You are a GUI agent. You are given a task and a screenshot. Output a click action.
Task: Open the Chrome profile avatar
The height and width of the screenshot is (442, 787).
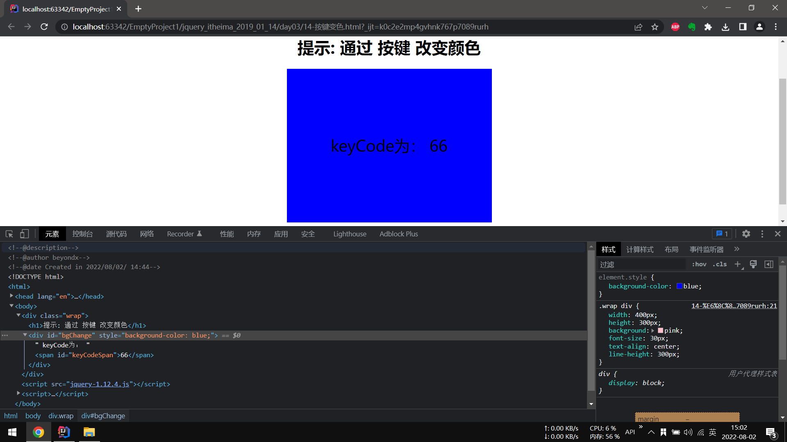pos(760,27)
